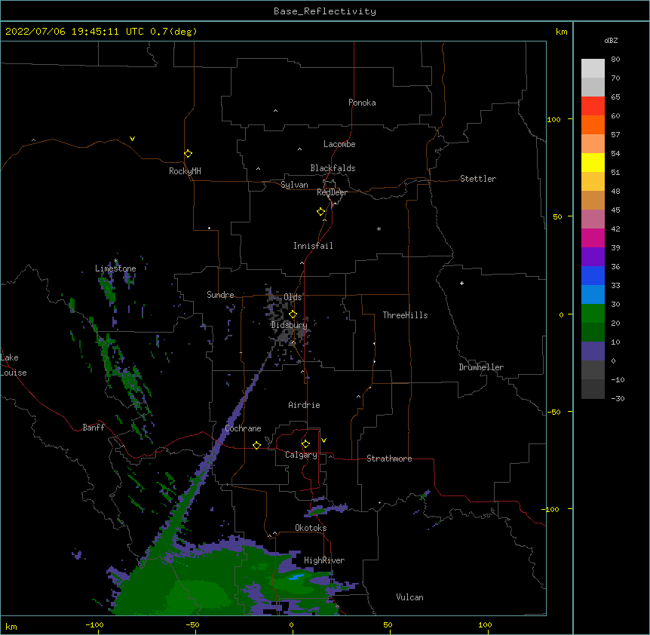This screenshot has width=650, height=635.
Task: Click the ThreeHills label
Action: 405,315
